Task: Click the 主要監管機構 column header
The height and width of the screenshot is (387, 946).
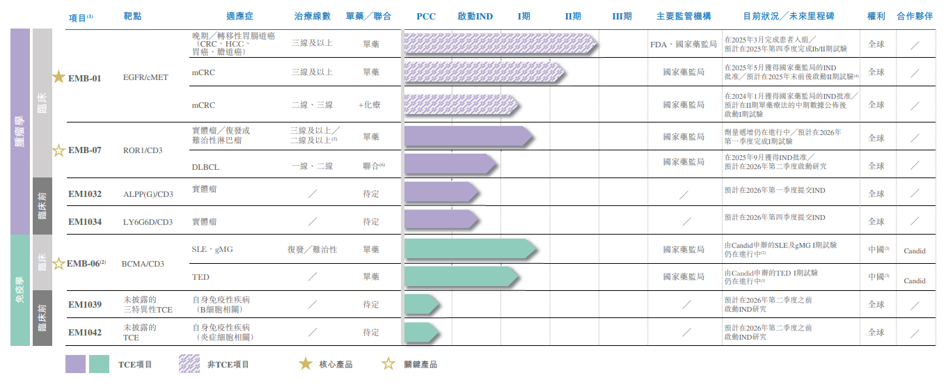Action: [683, 16]
